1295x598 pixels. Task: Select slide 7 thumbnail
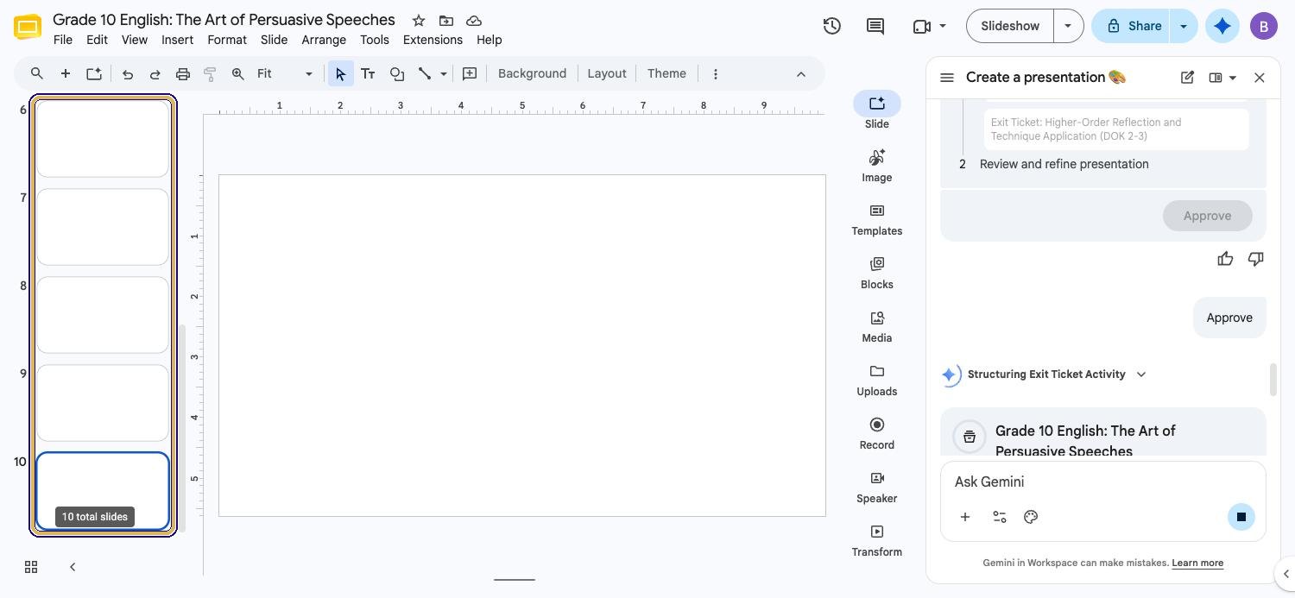pyautogui.click(x=103, y=227)
